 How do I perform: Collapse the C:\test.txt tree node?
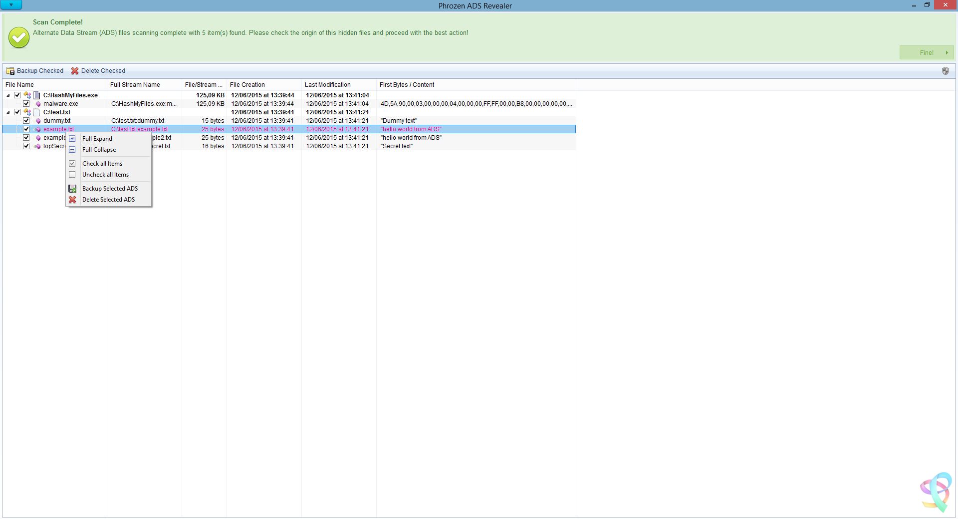[8, 112]
